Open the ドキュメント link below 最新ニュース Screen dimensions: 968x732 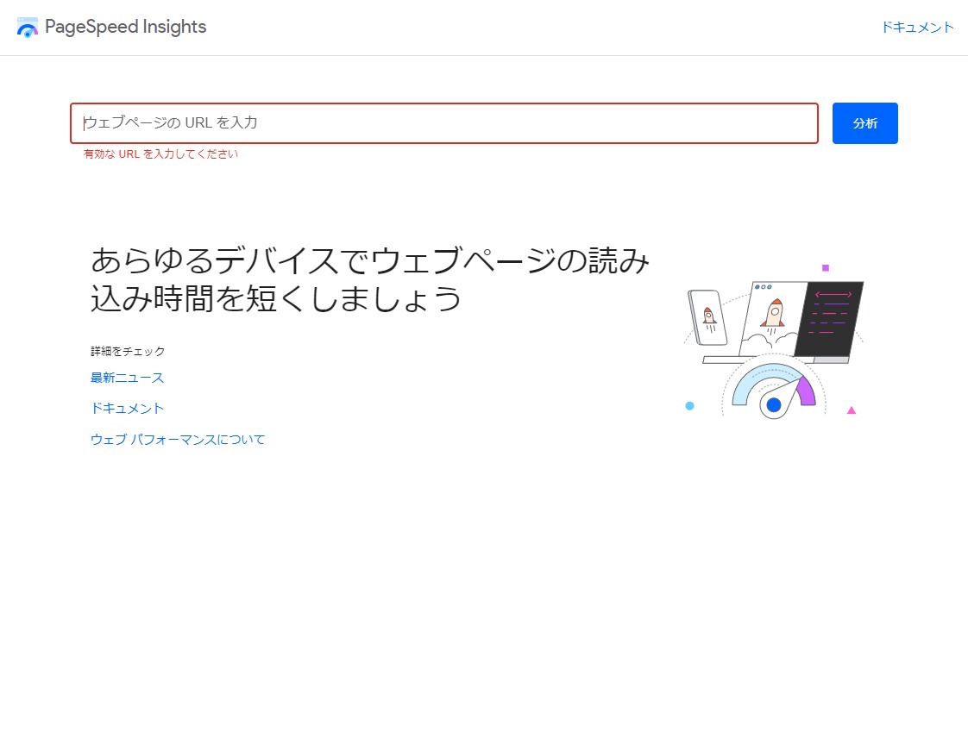[127, 409]
